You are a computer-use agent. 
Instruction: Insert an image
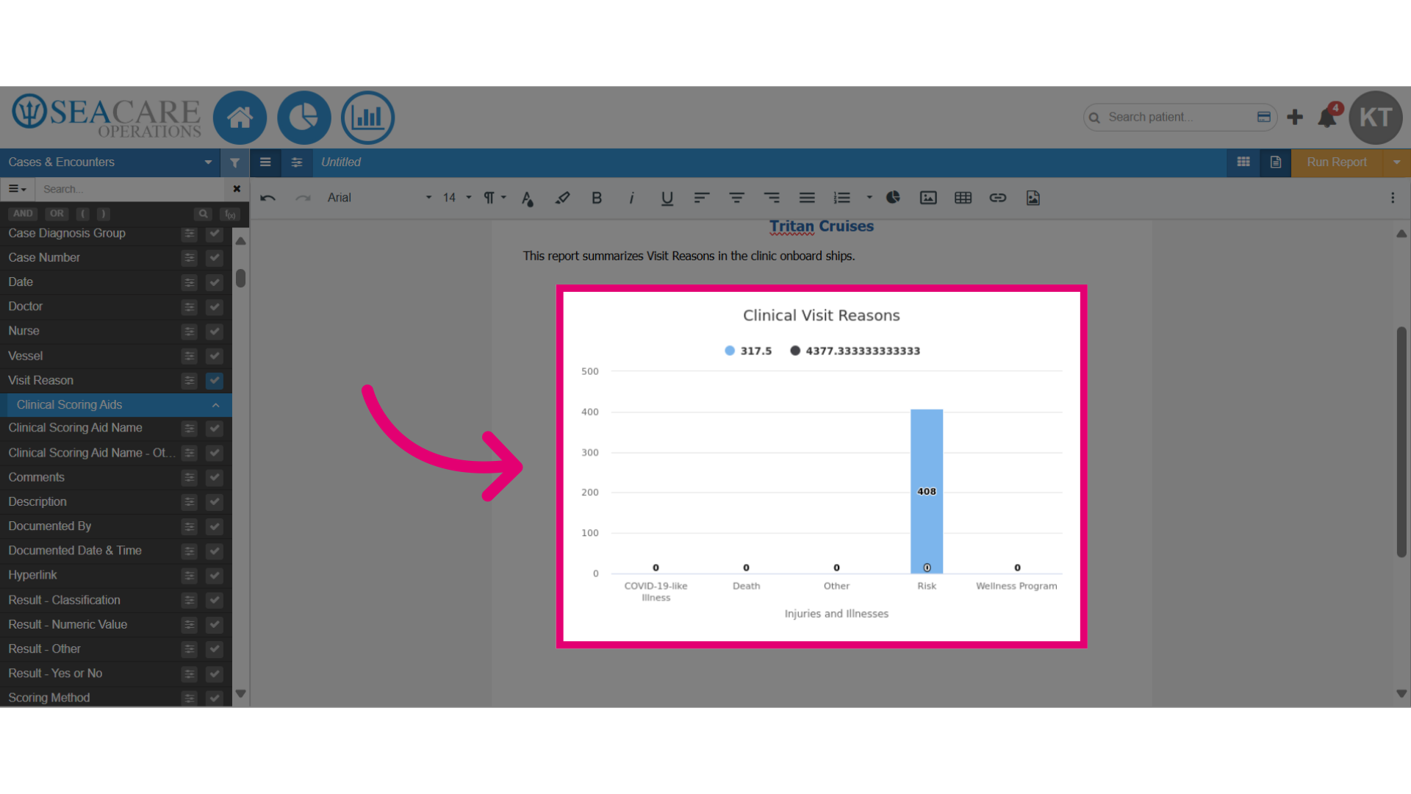click(928, 198)
